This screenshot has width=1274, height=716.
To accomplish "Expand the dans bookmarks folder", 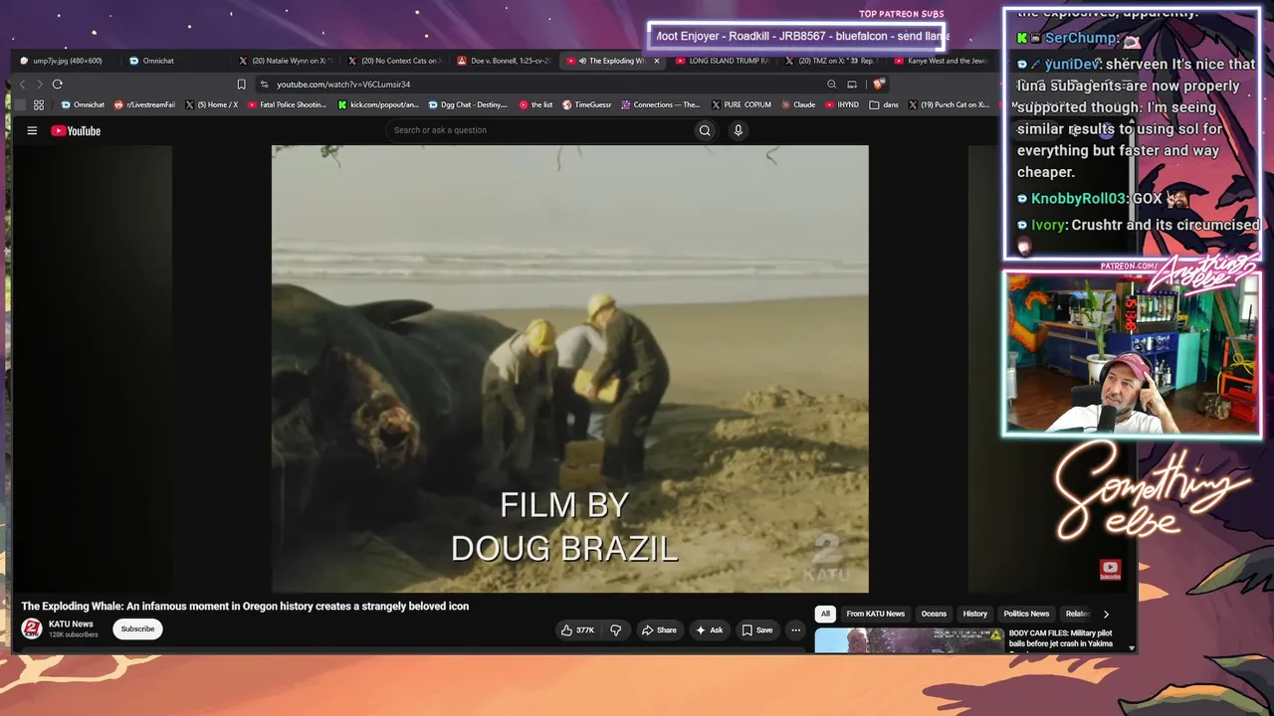I will (884, 104).
